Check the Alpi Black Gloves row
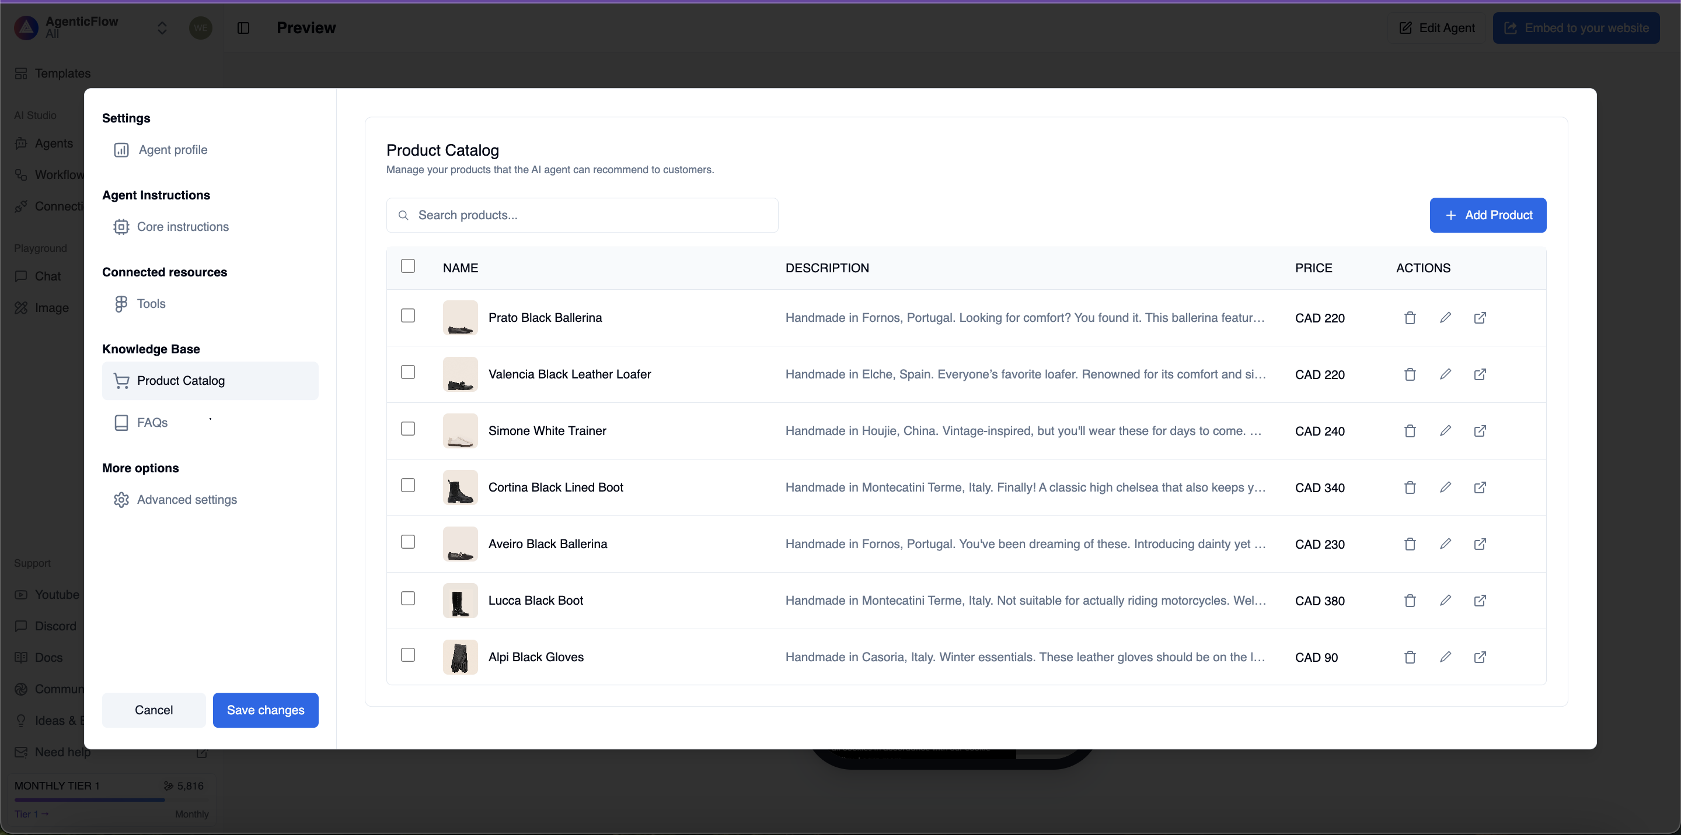The height and width of the screenshot is (835, 1681). pyautogui.click(x=408, y=655)
